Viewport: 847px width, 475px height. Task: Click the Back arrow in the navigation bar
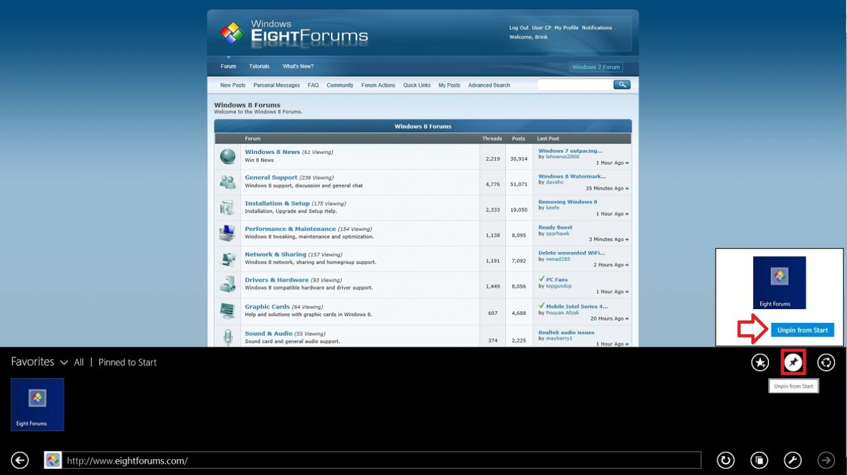(20, 460)
